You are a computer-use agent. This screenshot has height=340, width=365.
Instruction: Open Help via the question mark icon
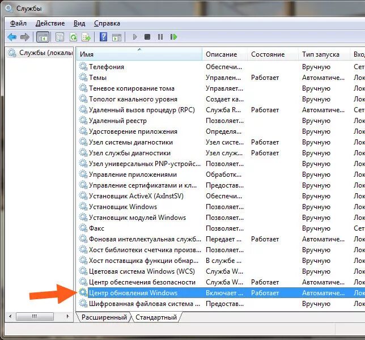click(x=103, y=37)
